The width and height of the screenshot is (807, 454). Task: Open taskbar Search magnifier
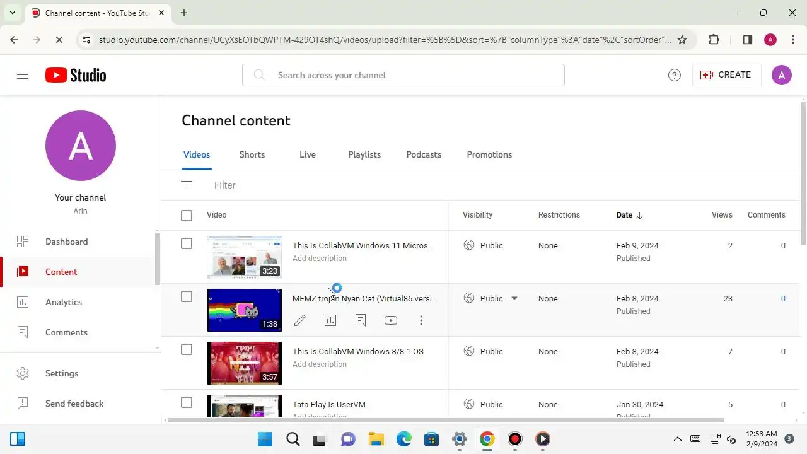(293, 439)
